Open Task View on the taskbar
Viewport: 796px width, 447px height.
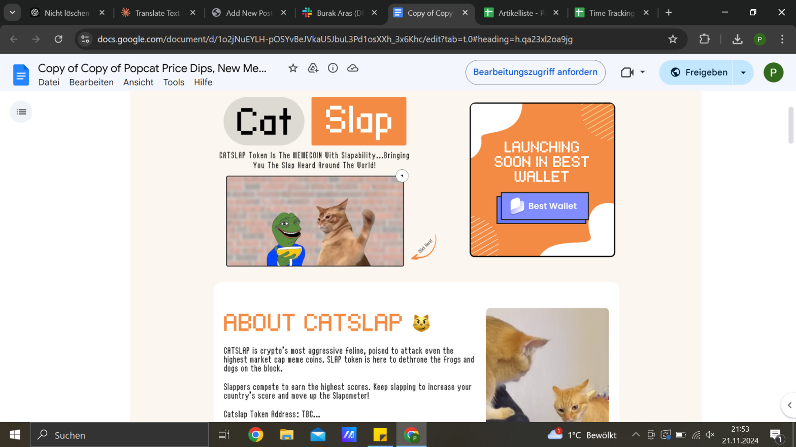pos(223,435)
